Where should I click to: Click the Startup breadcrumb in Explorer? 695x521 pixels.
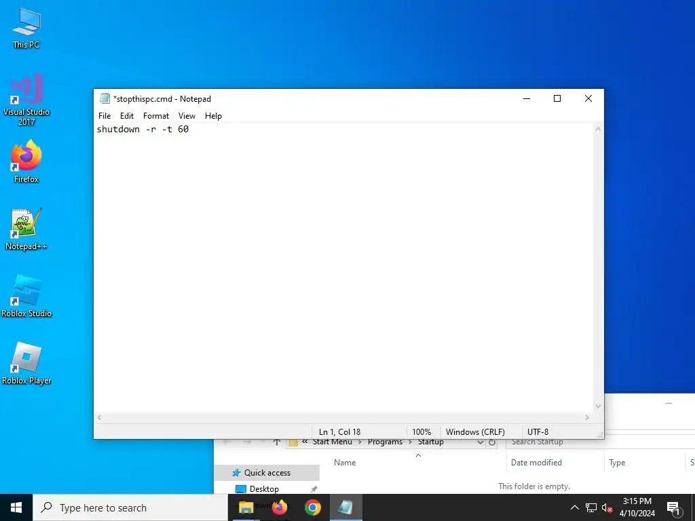[430, 442]
